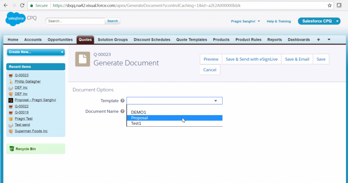Open the Phillip Gallagher recent item
Image resolution: width=348 pixels, height=183 pixels.
tap(28, 81)
